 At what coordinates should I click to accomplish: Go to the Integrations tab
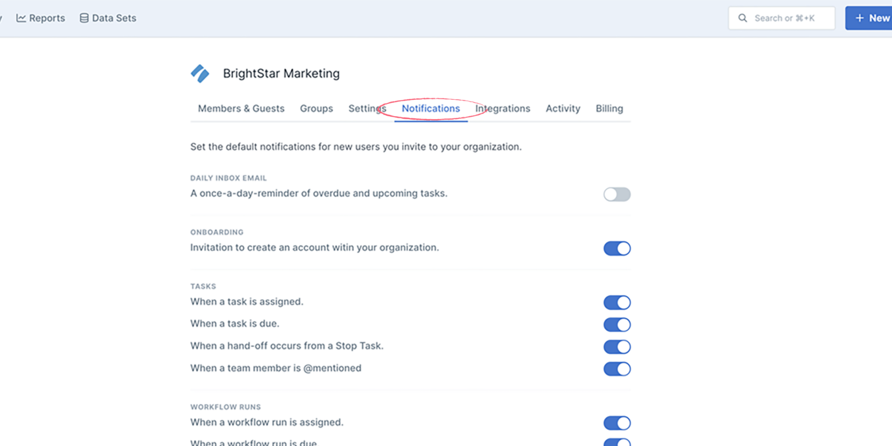tap(503, 109)
